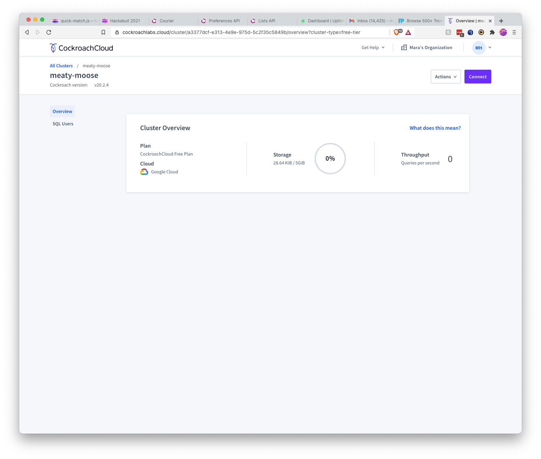
Task: Click the meaty-moose cluster title
Action: 74,76
